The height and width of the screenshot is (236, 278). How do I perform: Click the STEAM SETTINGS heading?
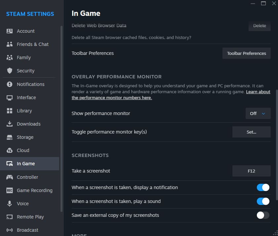30,14
